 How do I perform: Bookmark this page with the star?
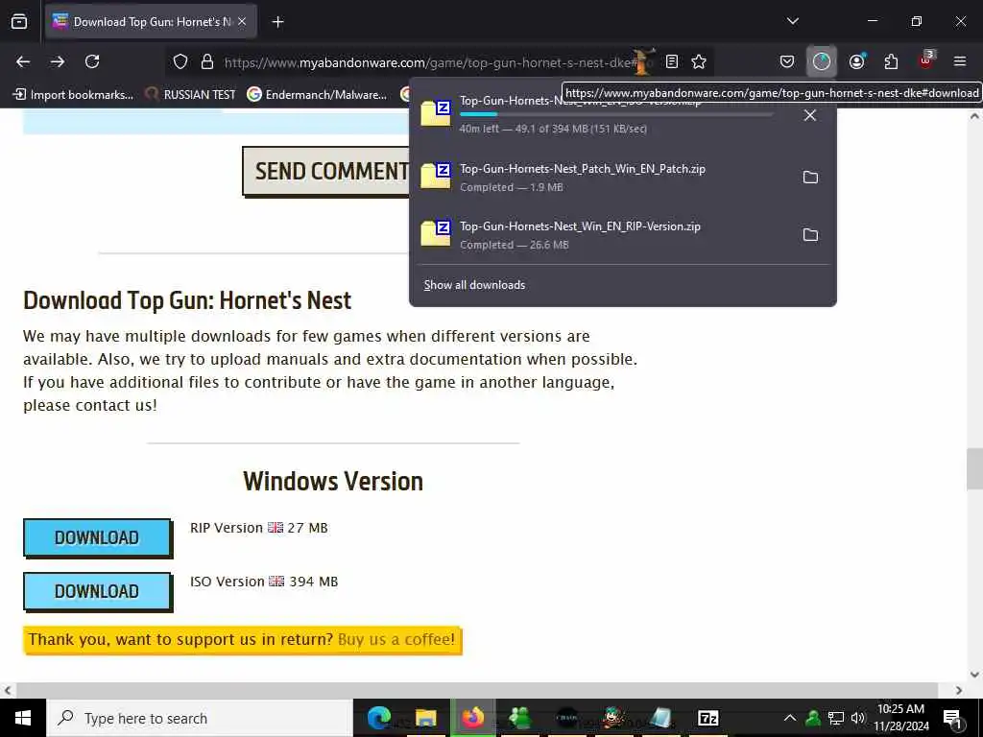coord(699,61)
